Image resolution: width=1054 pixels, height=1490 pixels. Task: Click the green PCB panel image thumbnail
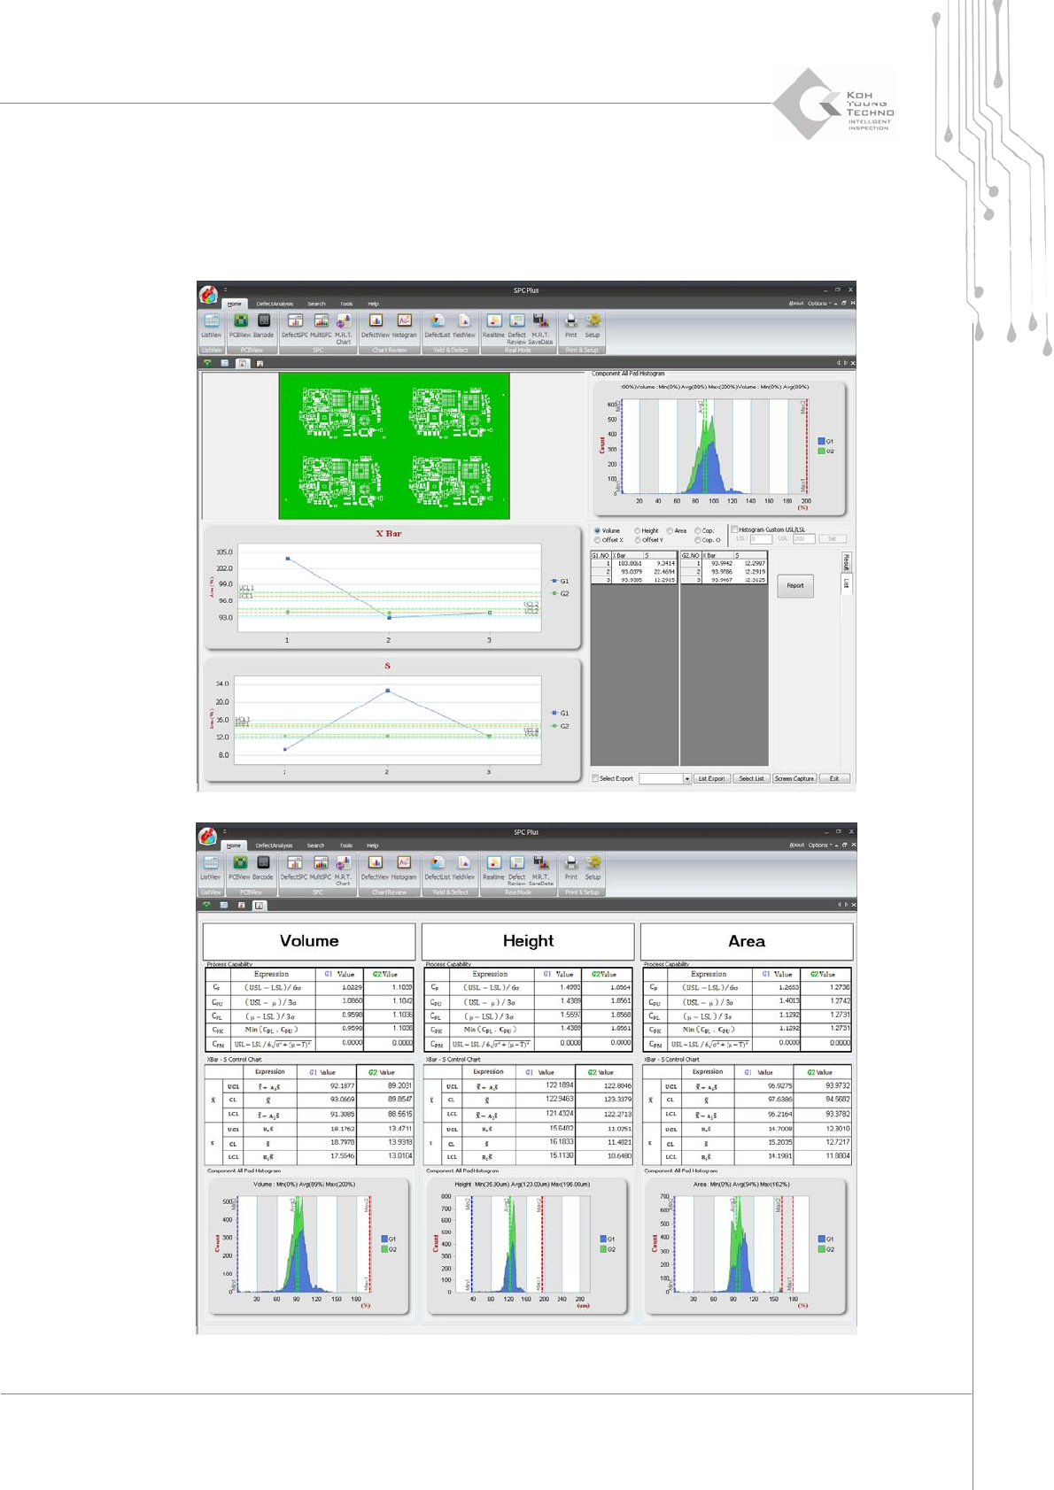(x=394, y=445)
